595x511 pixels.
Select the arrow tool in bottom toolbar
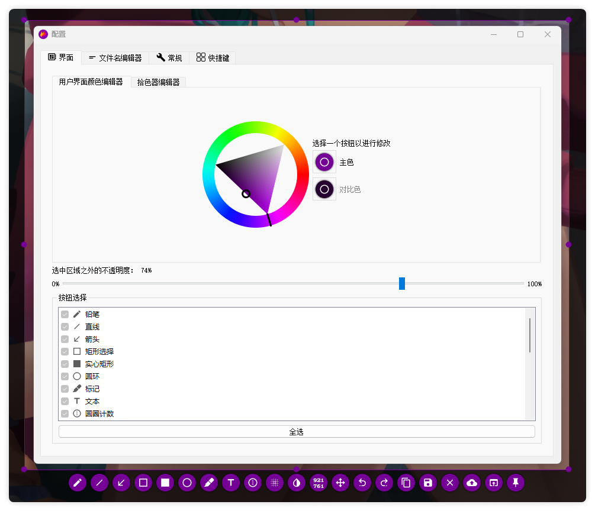[121, 483]
